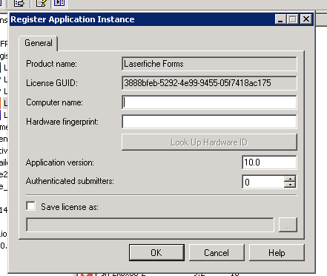Screen dimensions: 327x276
Task: Select the General tab
Action: (39, 43)
